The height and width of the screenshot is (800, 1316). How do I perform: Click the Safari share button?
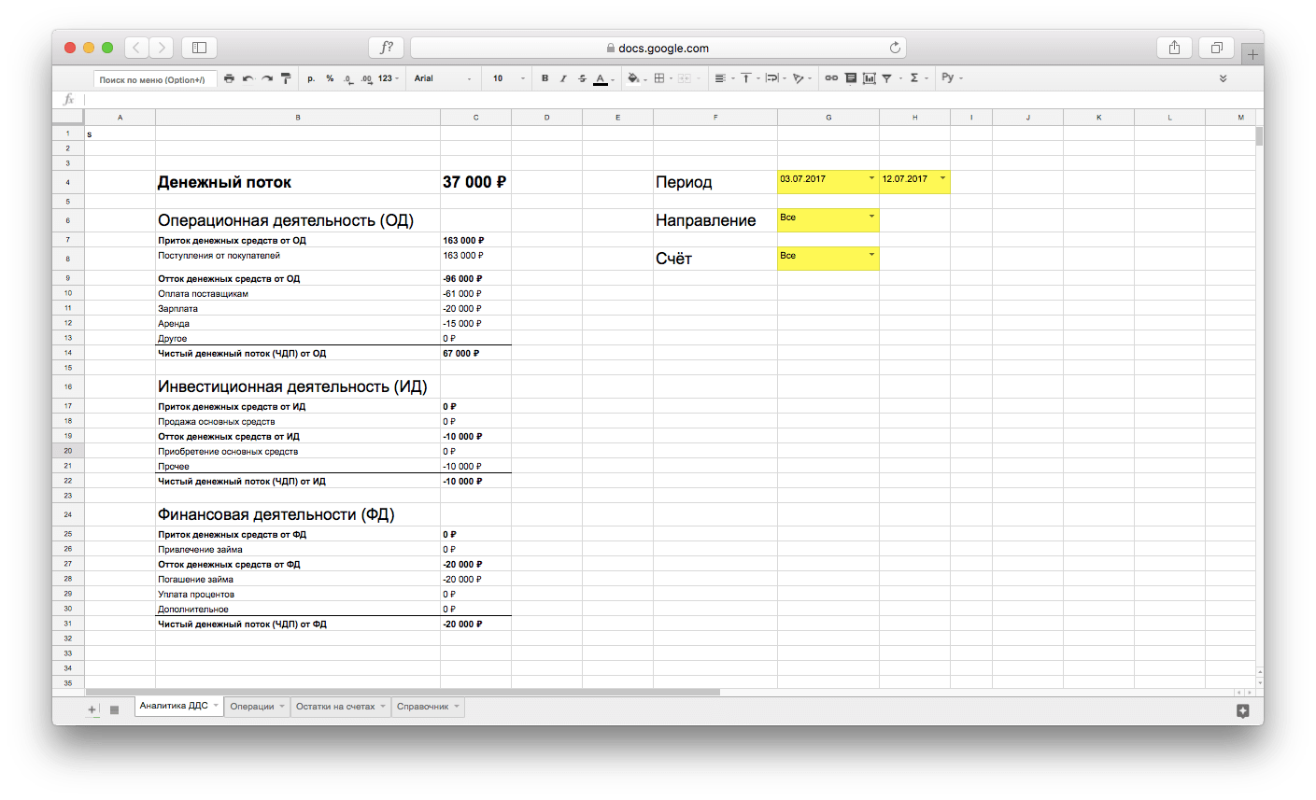1174,48
